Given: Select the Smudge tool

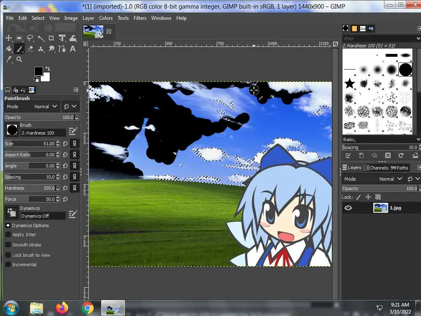Looking at the screenshot, I should click(x=51, y=49).
